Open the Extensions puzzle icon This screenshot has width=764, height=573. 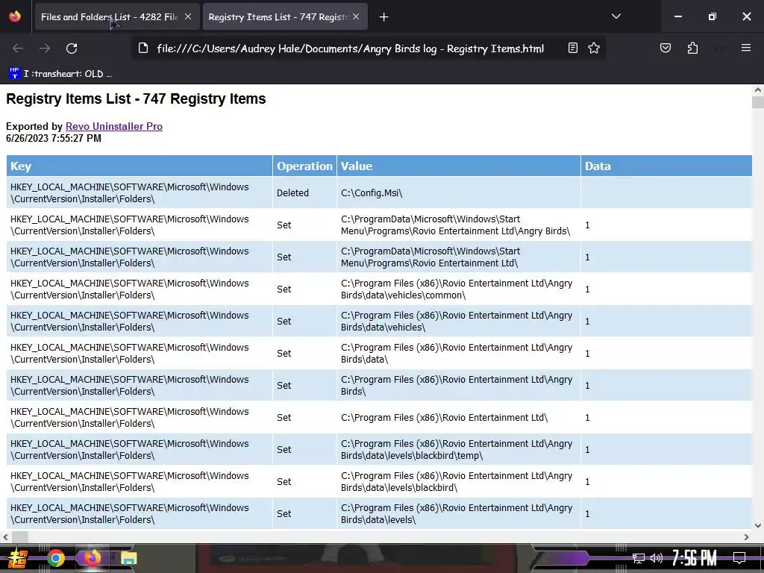click(x=692, y=48)
